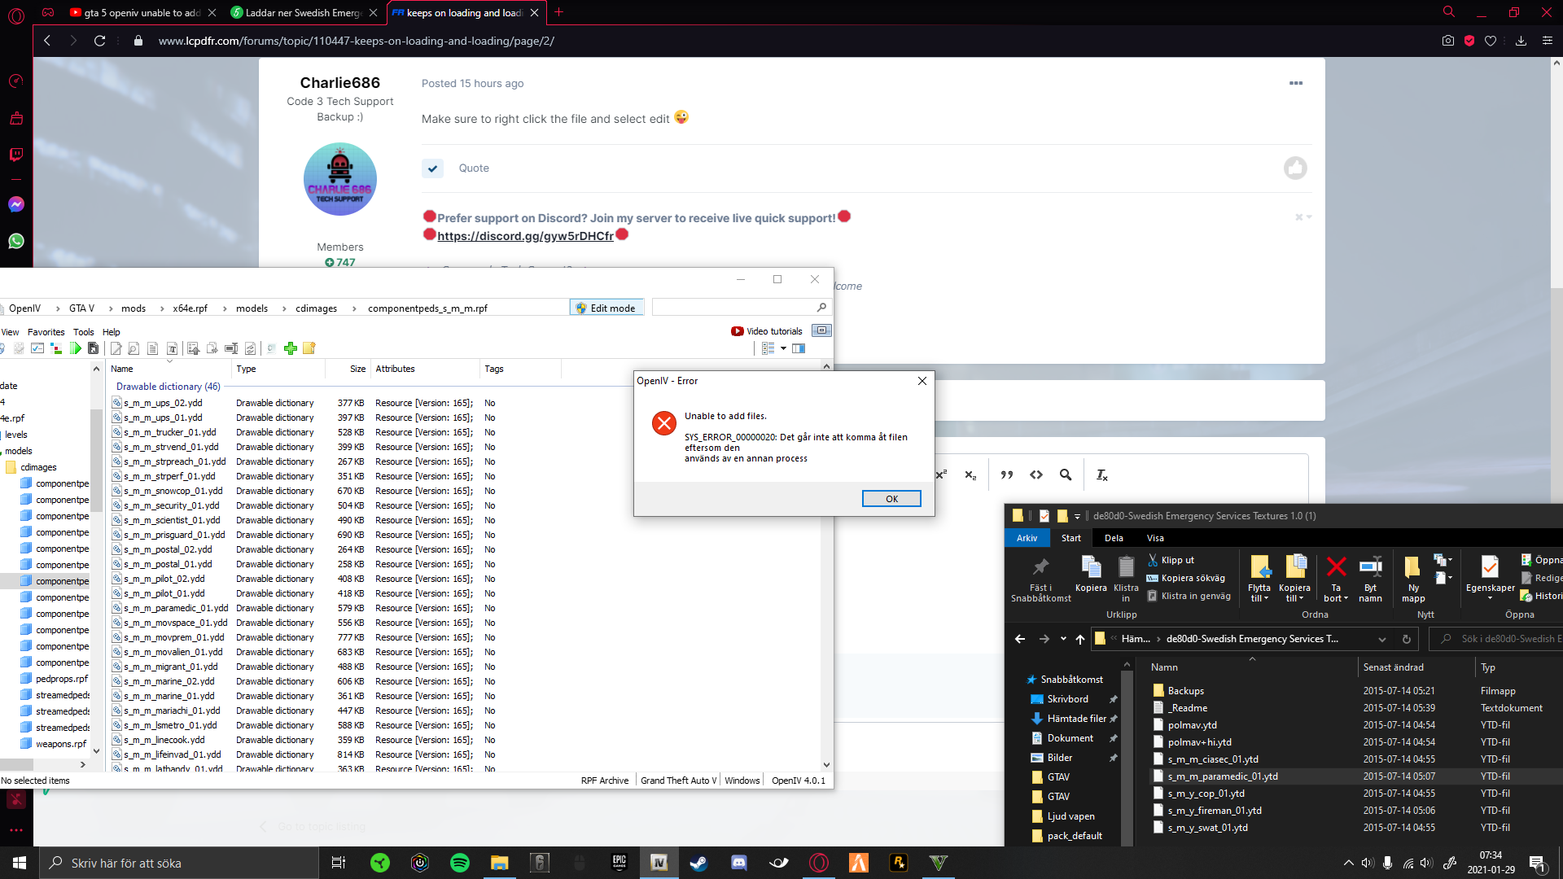This screenshot has height=879, width=1563.
Task: Toggle Edit mode in OpenIV
Action: (x=606, y=308)
